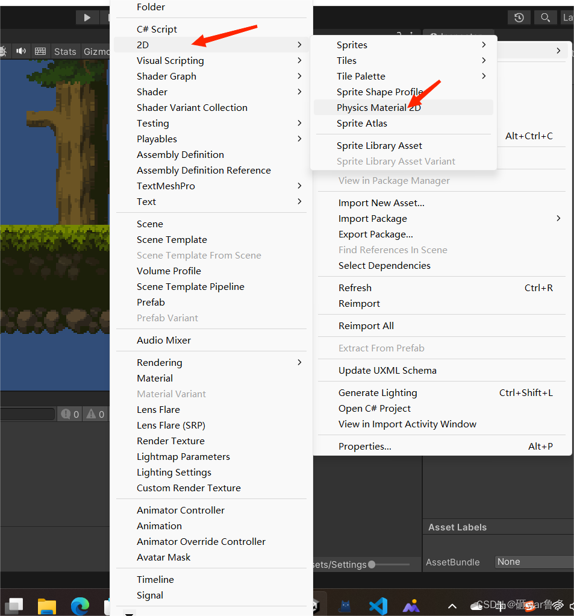The image size is (574, 616).
Task: Click the purple mountain app icon on taskbar
Action: tap(411, 606)
